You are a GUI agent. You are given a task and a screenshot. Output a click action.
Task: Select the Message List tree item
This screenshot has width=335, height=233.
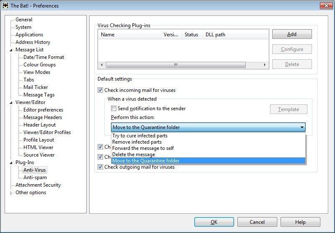[29, 50]
